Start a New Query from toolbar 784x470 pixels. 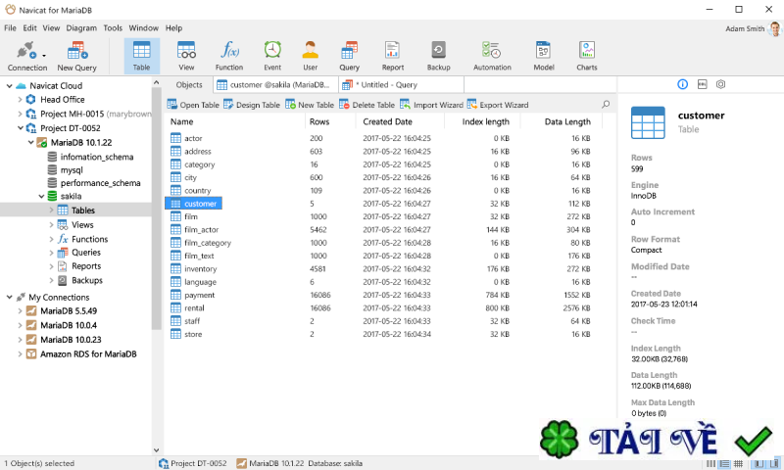77,56
